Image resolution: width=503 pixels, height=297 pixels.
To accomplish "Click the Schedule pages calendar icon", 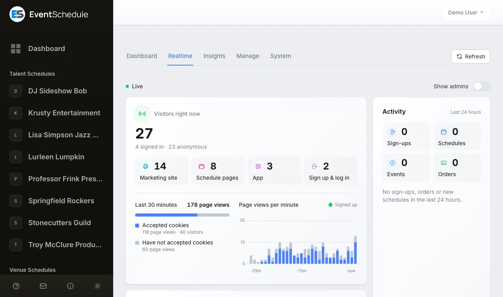I will click(x=202, y=166).
